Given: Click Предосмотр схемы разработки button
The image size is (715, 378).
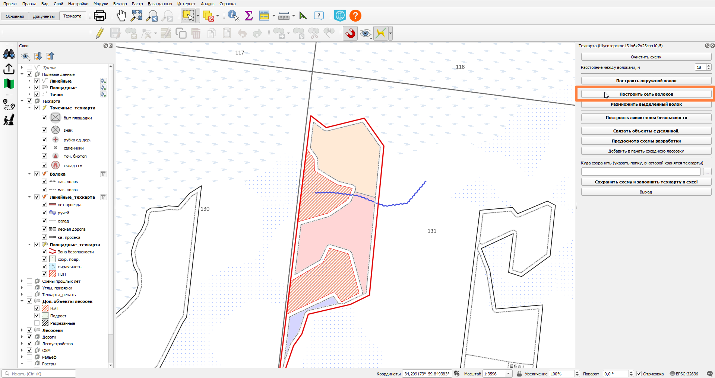Looking at the screenshot, I should (646, 141).
